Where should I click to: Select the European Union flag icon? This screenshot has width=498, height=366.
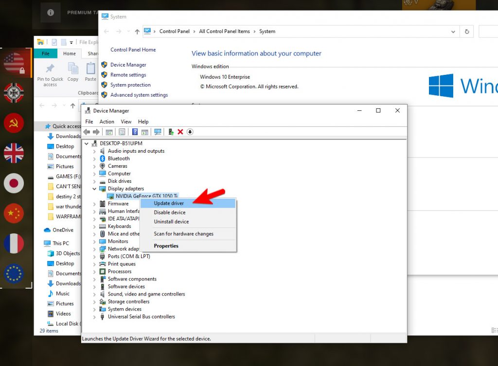(x=14, y=274)
